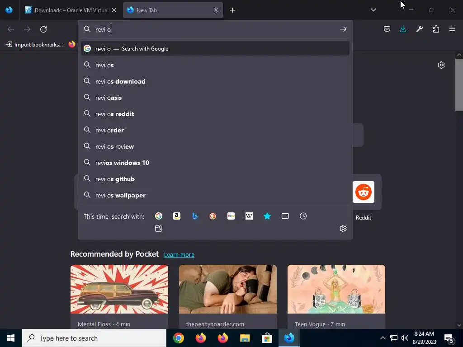Open the notification center
The width and height of the screenshot is (463, 347).
(449, 338)
